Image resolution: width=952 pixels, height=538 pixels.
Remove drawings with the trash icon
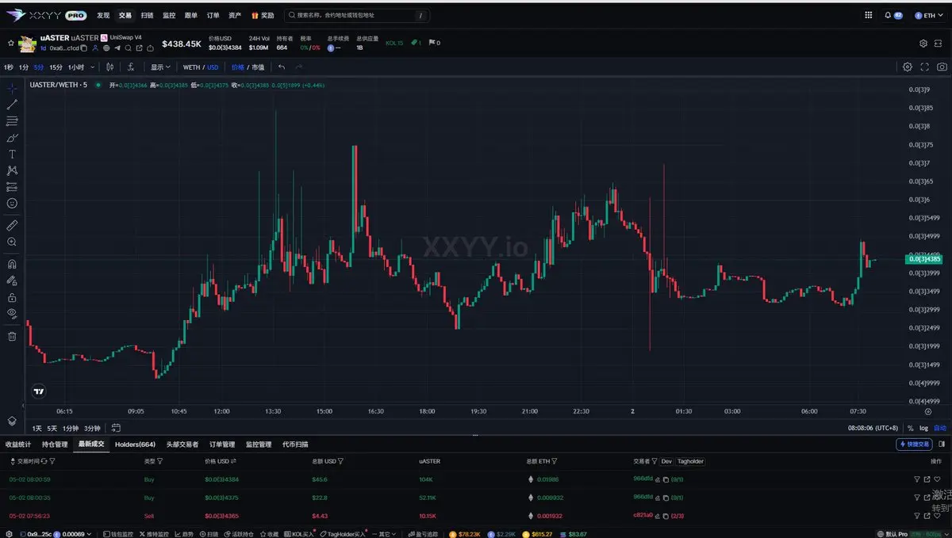(12, 336)
